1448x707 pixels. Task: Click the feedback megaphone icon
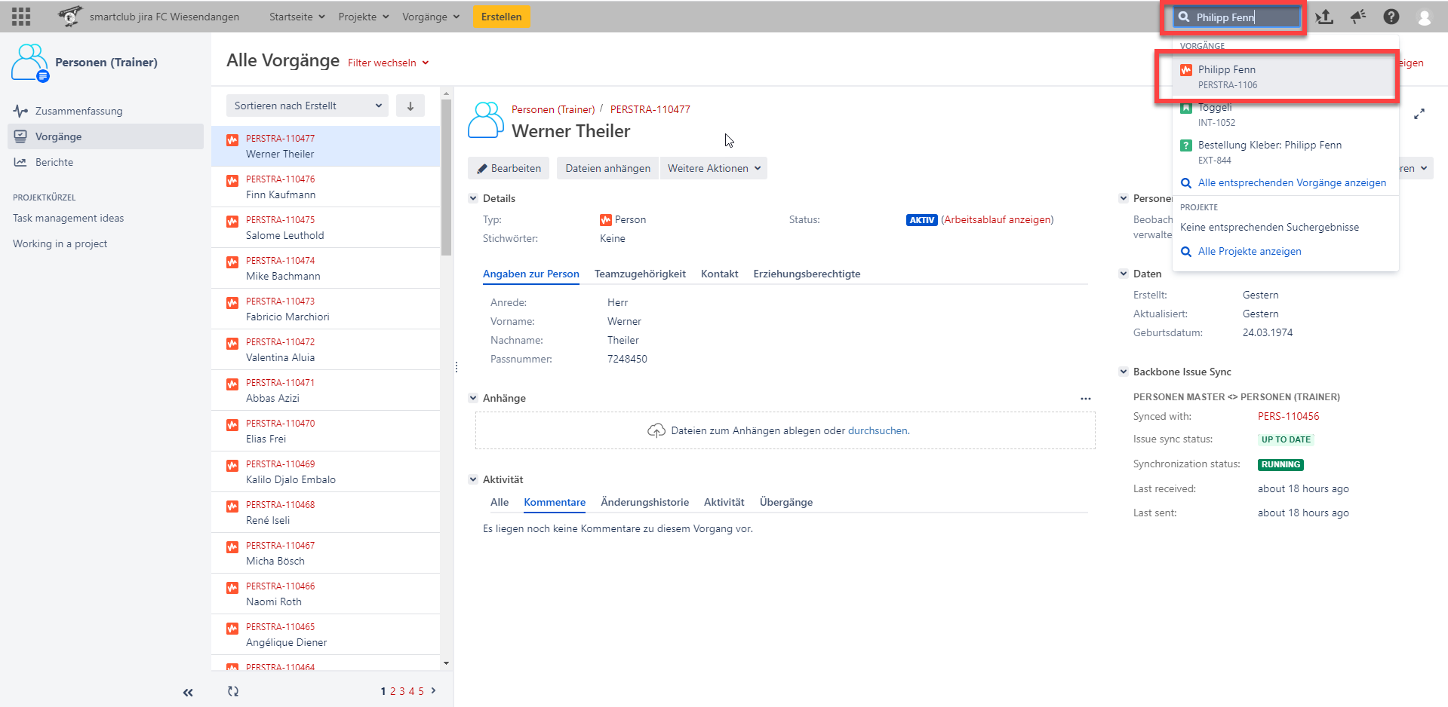(1358, 17)
